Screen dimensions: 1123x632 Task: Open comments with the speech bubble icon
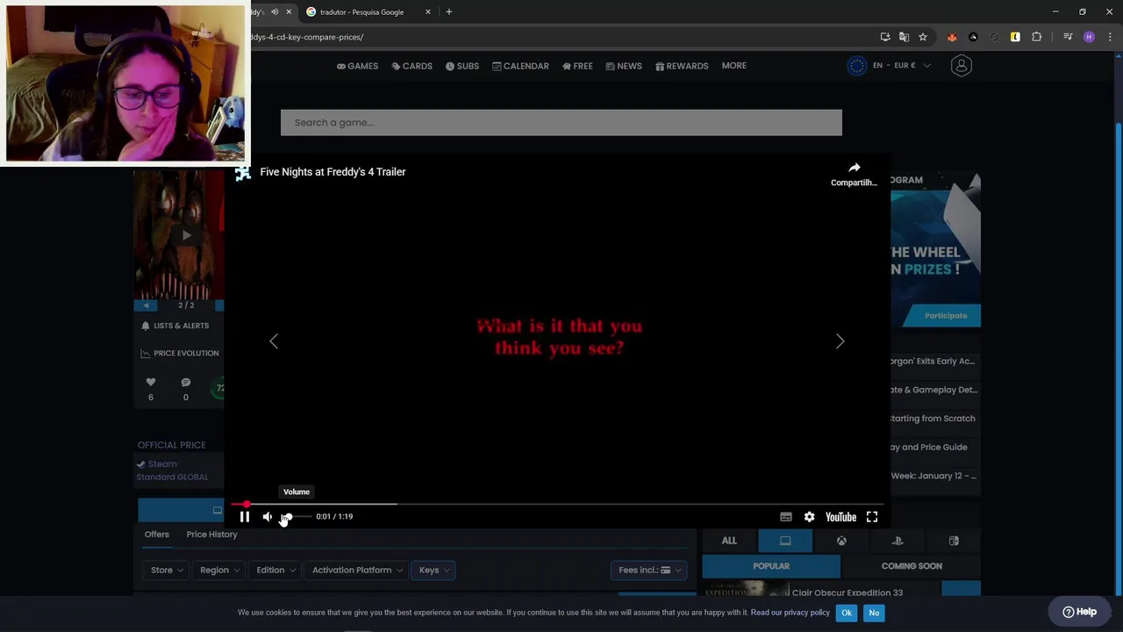pos(186,383)
